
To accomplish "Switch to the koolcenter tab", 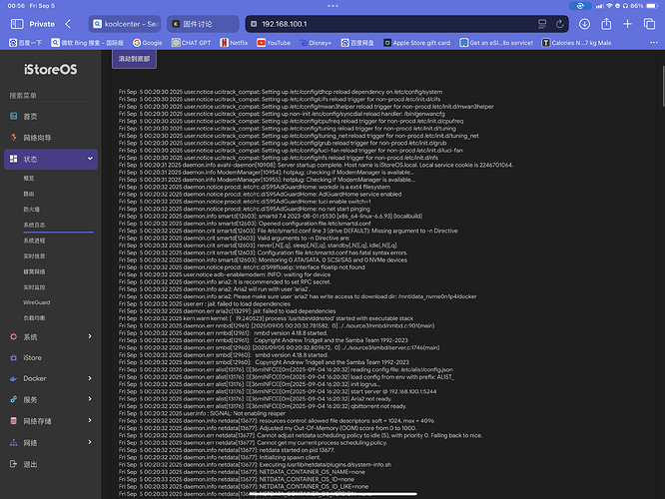I will click(123, 23).
